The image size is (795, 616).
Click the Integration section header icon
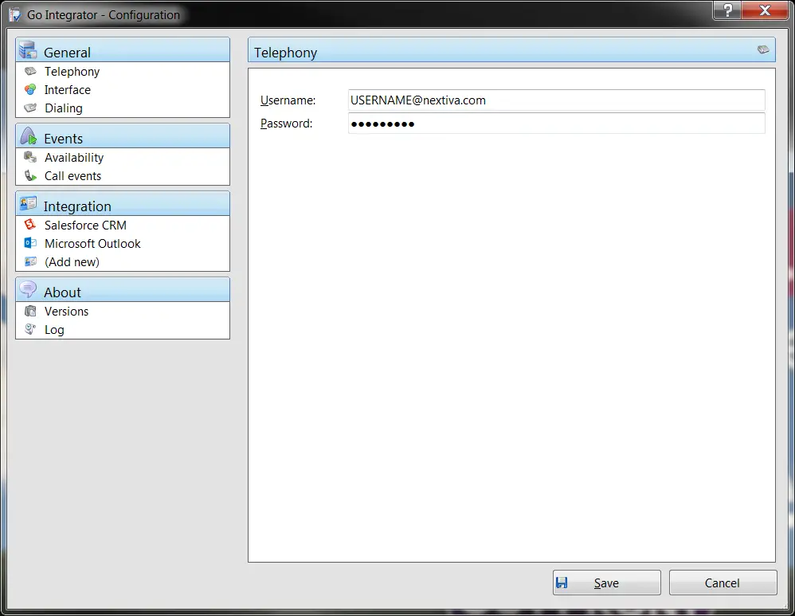[x=28, y=203]
